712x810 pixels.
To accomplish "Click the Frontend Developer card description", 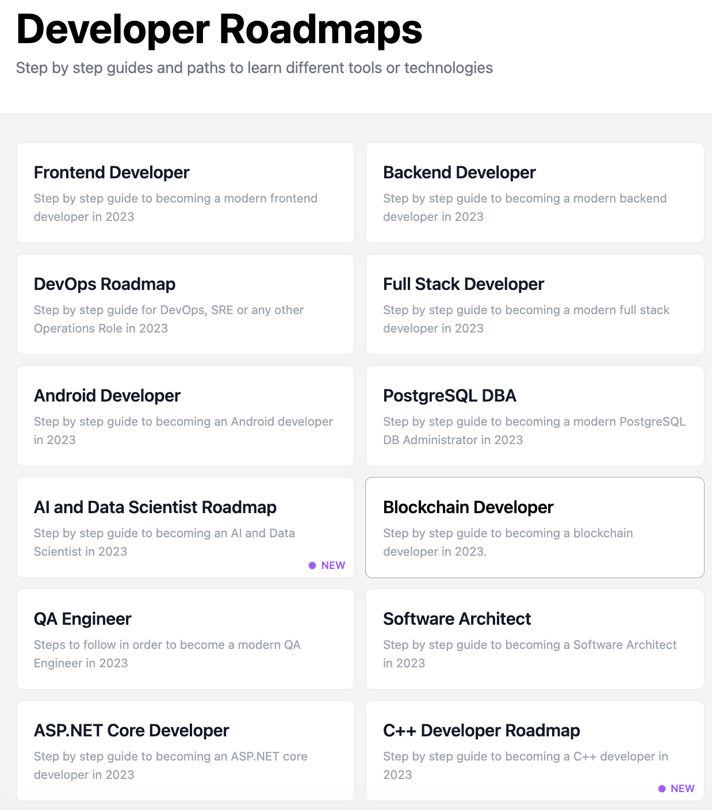I will tap(175, 207).
